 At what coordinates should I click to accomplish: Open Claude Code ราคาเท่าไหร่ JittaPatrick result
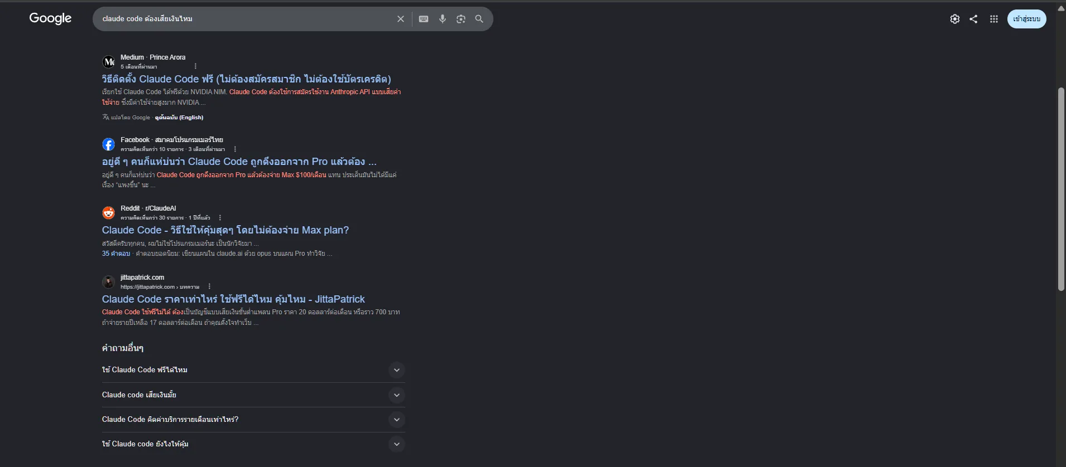tap(233, 299)
